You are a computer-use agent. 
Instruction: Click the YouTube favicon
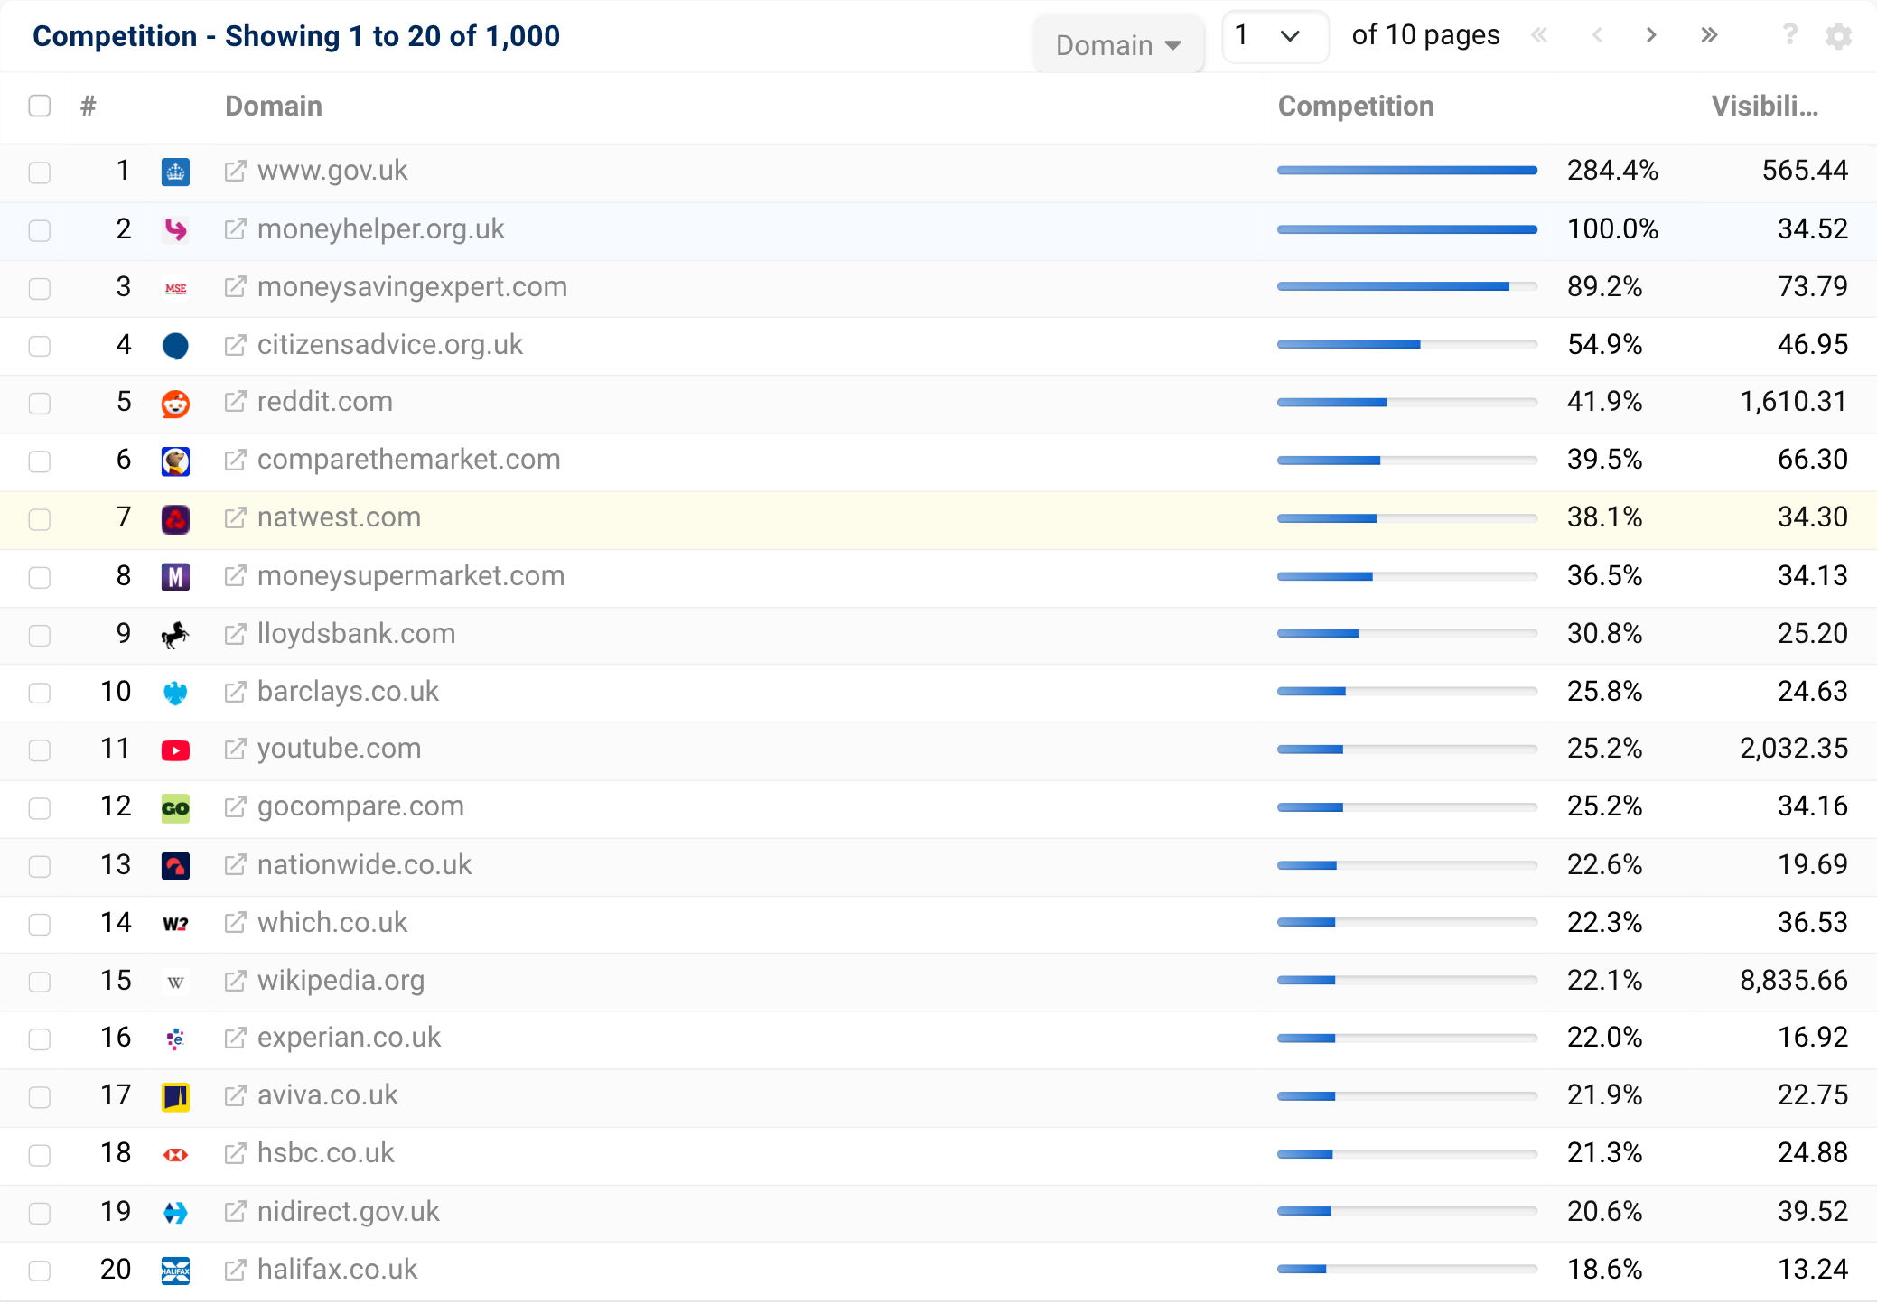175,750
